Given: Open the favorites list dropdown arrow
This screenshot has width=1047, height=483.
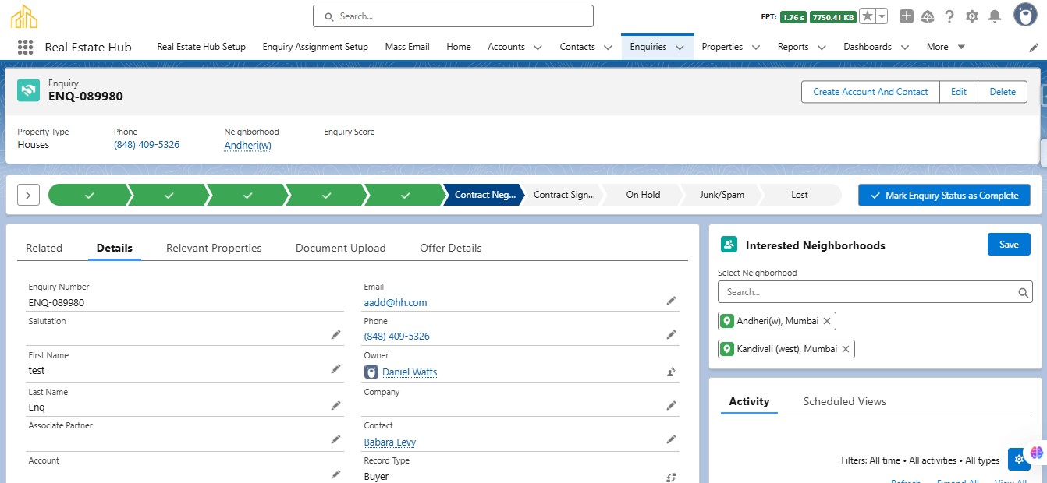Looking at the screenshot, I should point(882,16).
